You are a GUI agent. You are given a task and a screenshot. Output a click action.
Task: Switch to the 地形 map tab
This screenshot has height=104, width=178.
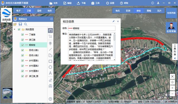point(50,11)
